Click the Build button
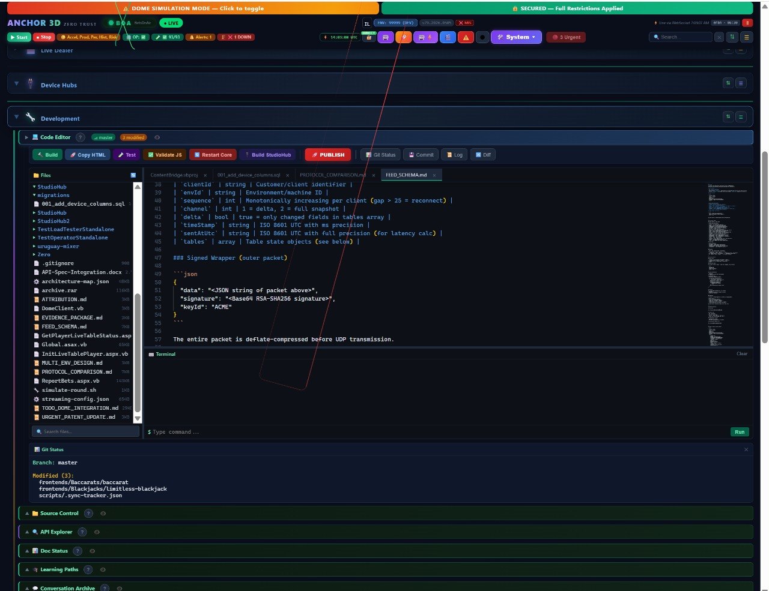The height and width of the screenshot is (591, 769). [x=47, y=155]
